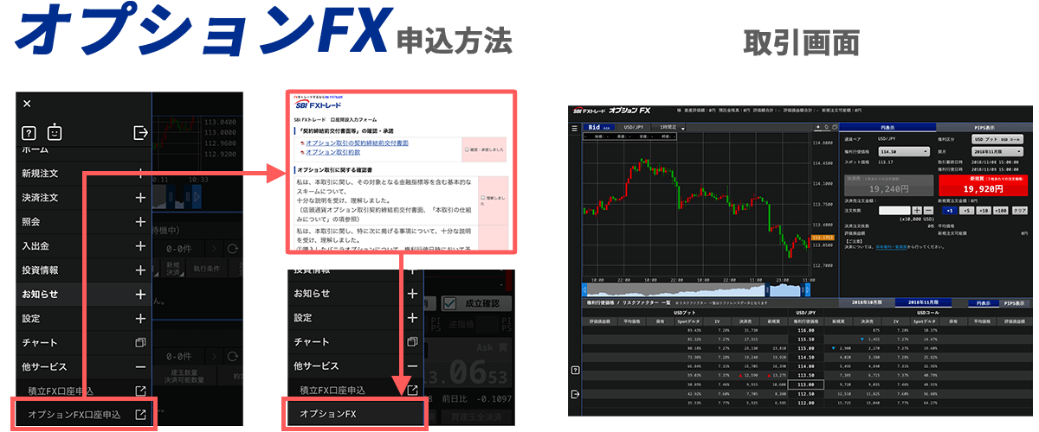This screenshot has width=1039, height=432.
Task: Open 保有権利一覧画面 link
Action: click(892, 247)
